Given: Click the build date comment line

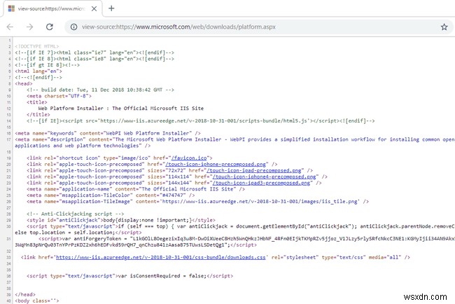Looking at the screenshot, I should pos(100,90).
